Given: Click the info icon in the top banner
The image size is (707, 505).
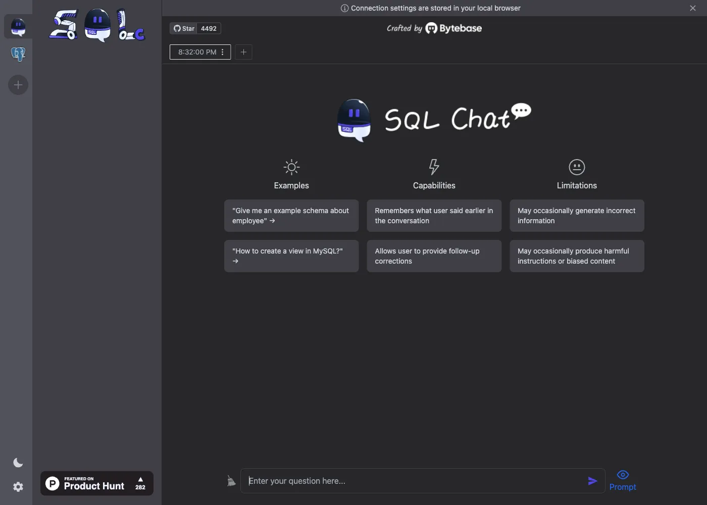Looking at the screenshot, I should coord(345,8).
